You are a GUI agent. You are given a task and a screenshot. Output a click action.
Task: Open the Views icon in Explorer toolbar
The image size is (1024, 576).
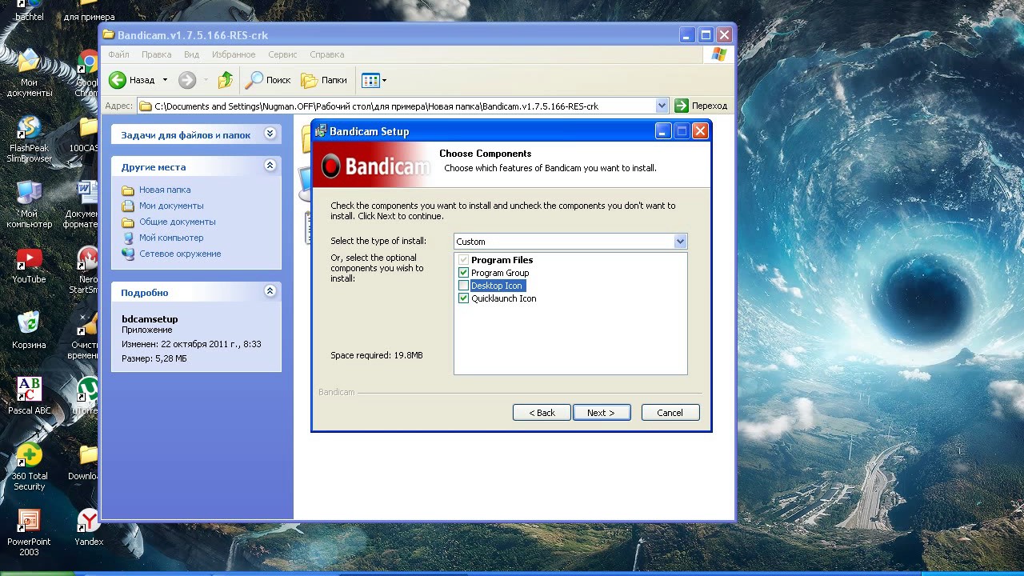point(370,80)
